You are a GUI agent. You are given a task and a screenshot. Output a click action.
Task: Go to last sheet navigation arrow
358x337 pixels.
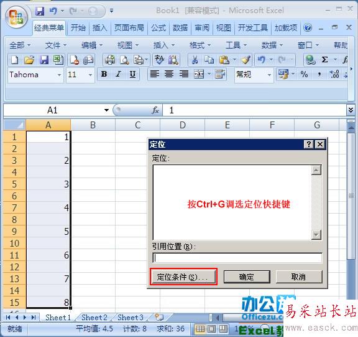(x=34, y=317)
